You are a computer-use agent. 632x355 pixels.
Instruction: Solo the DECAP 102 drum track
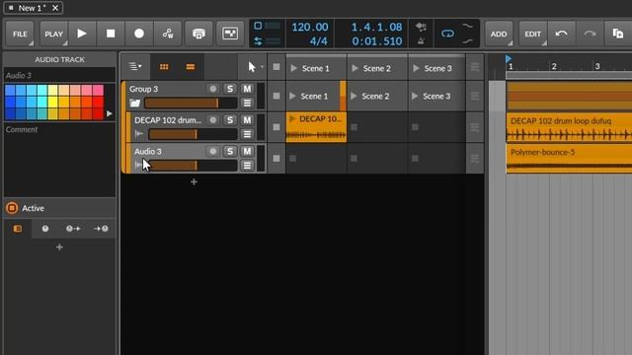(230, 120)
